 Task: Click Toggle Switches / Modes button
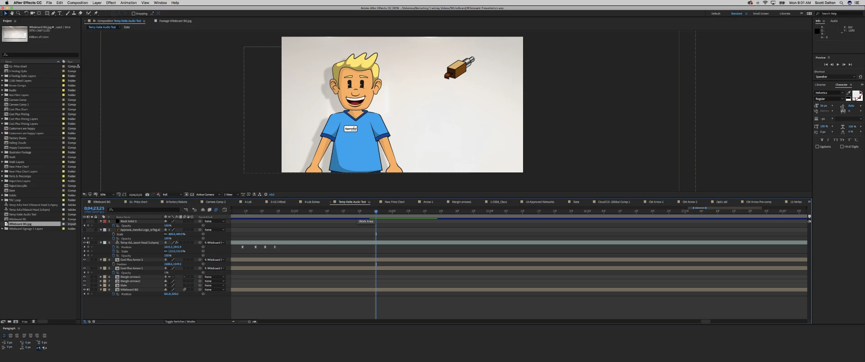coord(180,321)
